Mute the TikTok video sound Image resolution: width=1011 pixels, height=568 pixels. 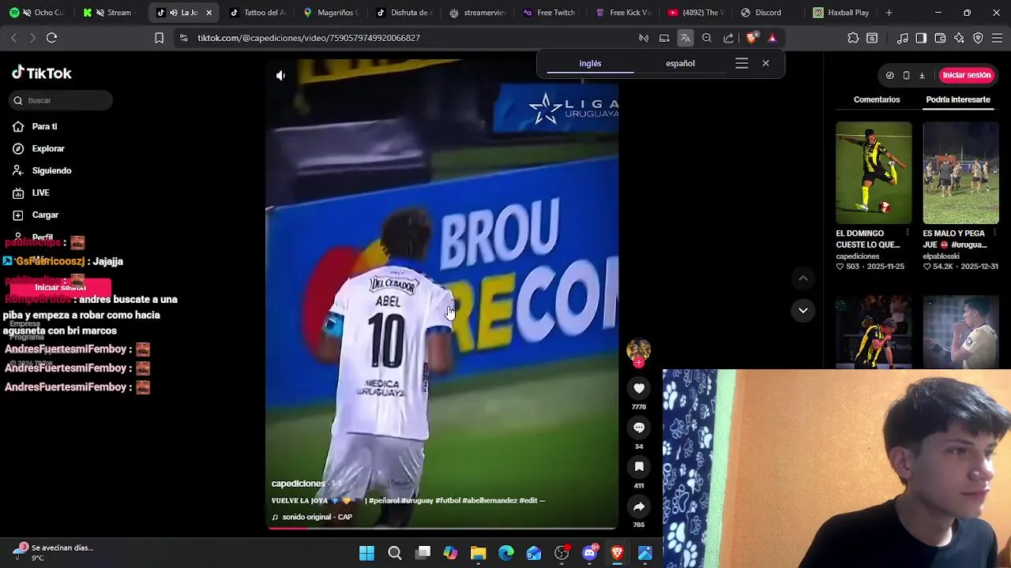click(280, 76)
